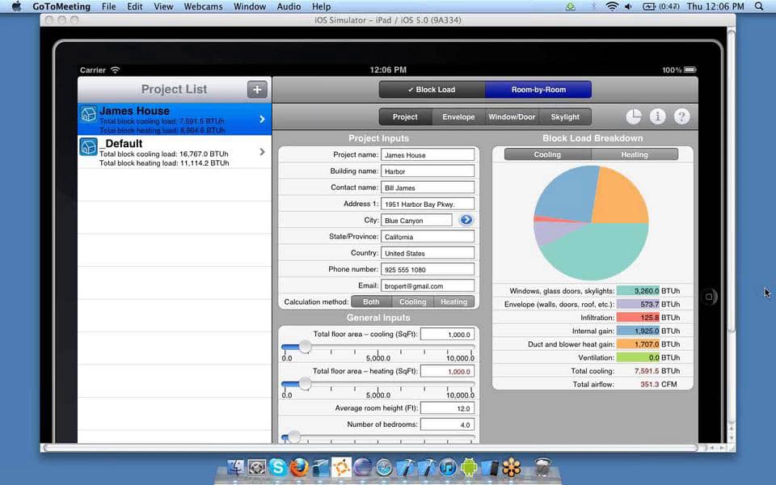Show Heating in Block Load Breakdown

(x=635, y=154)
